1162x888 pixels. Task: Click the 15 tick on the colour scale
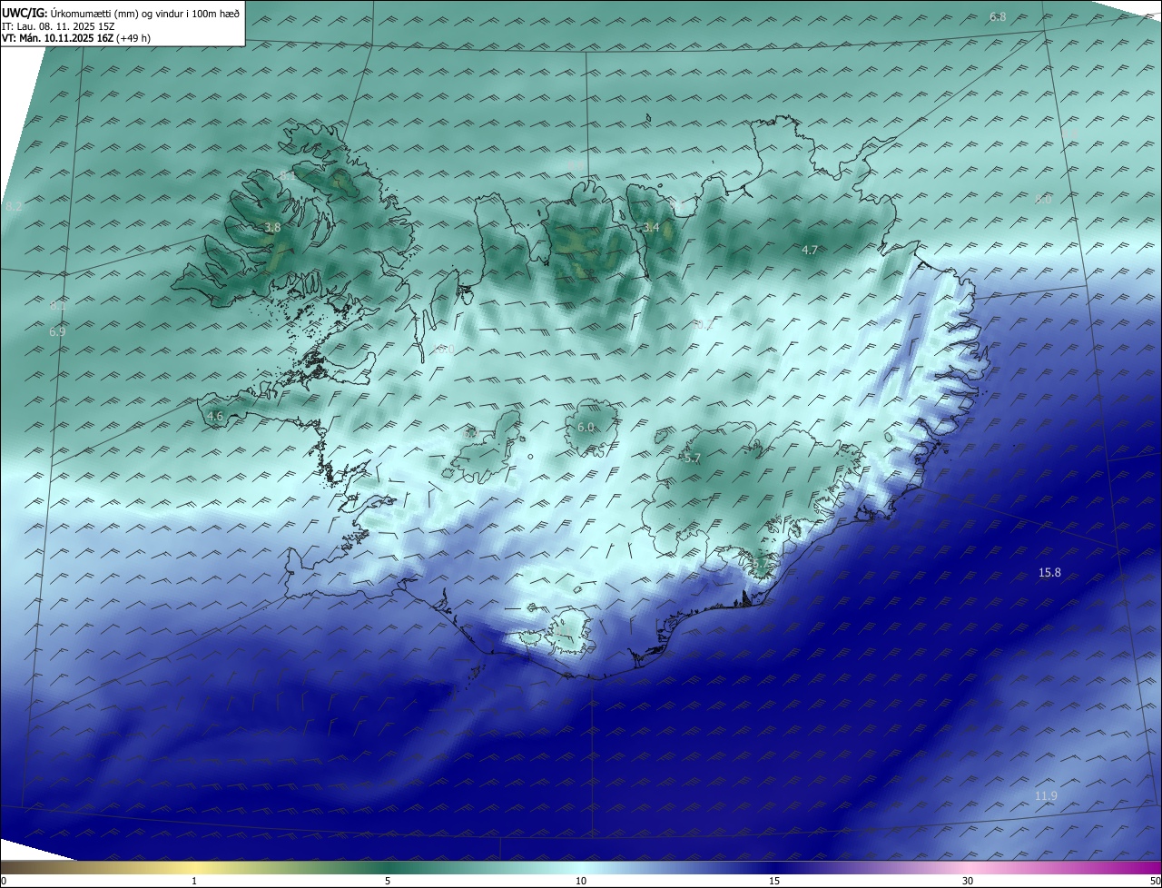[x=774, y=881]
